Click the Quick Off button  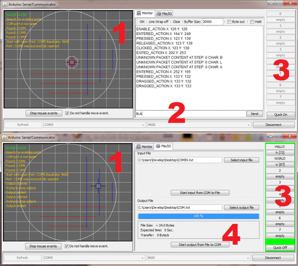pos(280,247)
